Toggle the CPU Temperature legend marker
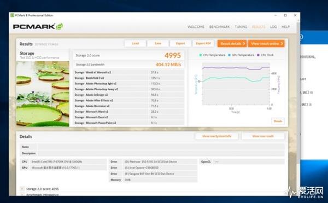The height and width of the screenshot is (203, 328). [201, 55]
